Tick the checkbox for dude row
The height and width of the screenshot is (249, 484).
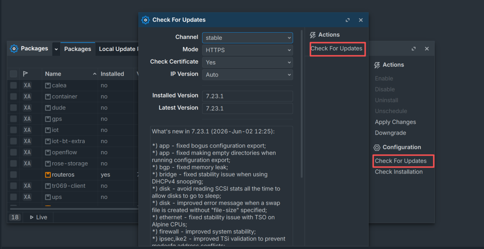pos(13,108)
